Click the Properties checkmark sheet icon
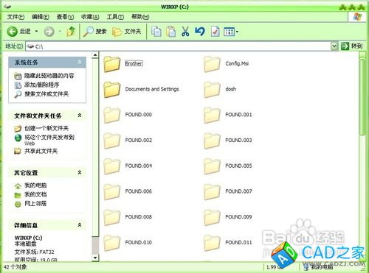Viewport: 369px width, 273px height. coord(215,32)
